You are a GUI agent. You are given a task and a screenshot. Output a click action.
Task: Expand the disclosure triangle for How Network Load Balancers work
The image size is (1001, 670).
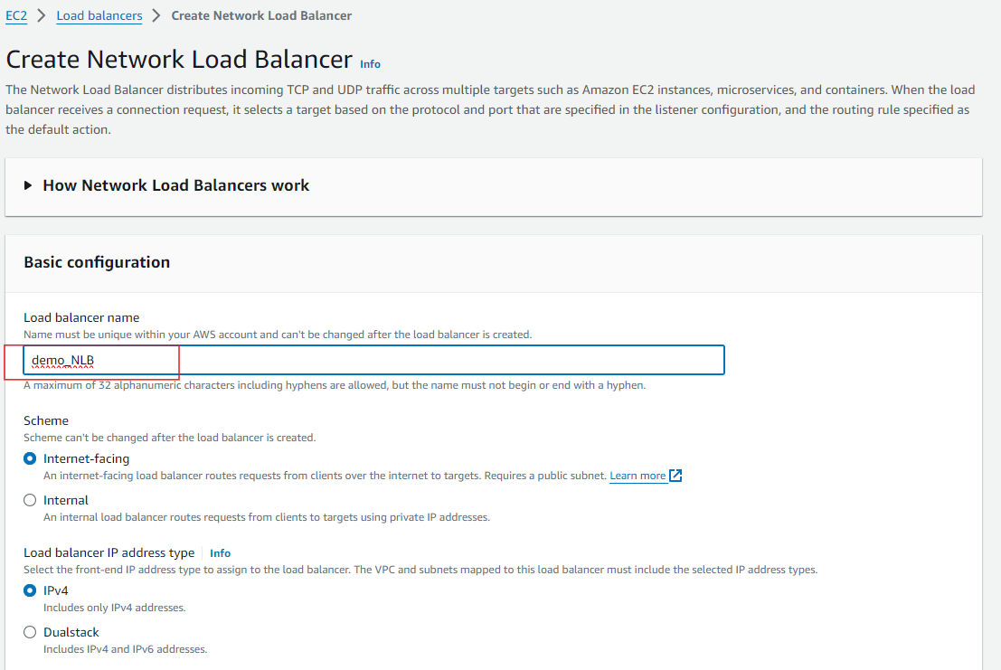[29, 185]
